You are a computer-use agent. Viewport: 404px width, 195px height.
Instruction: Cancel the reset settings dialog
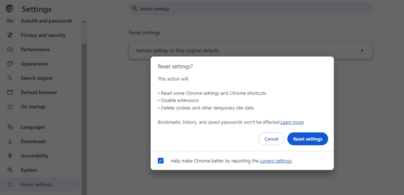point(271,139)
